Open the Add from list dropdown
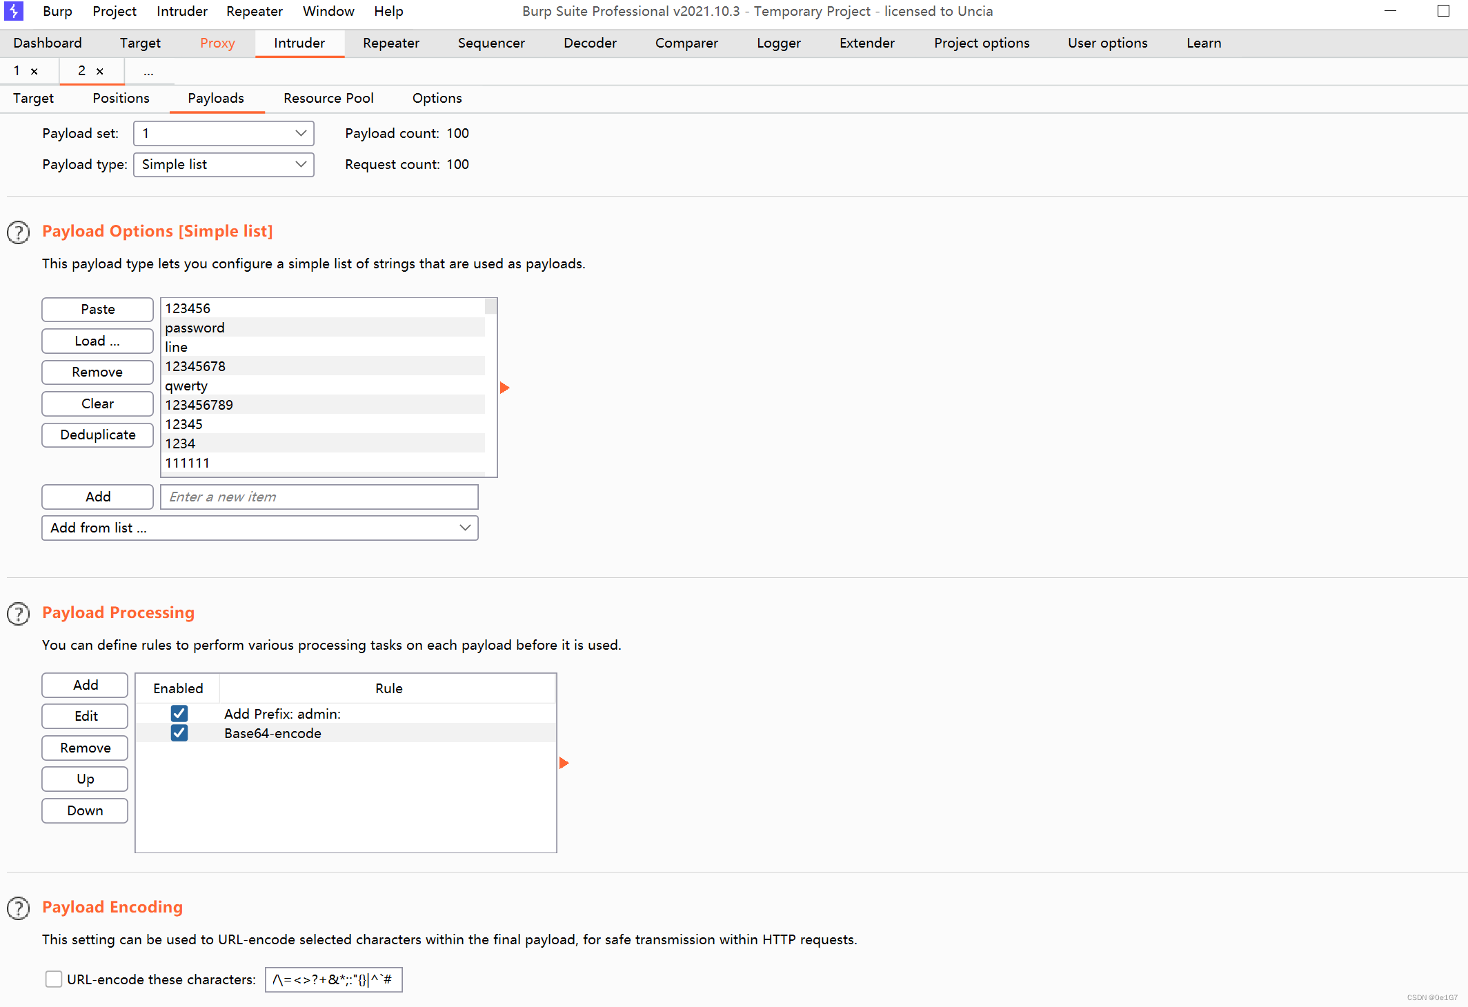Image resolution: width=1468 pixels, height=1007 pixels. tap(259, 528)
